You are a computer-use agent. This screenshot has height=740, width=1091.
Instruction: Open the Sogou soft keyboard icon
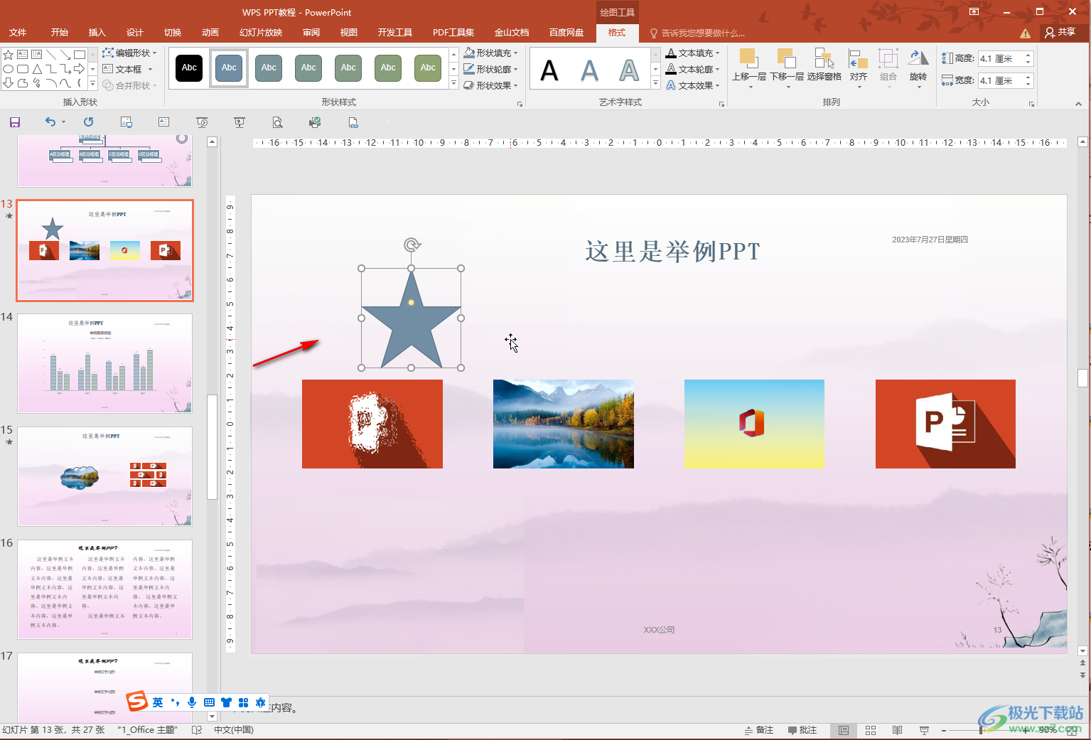(x=209, y=702)
